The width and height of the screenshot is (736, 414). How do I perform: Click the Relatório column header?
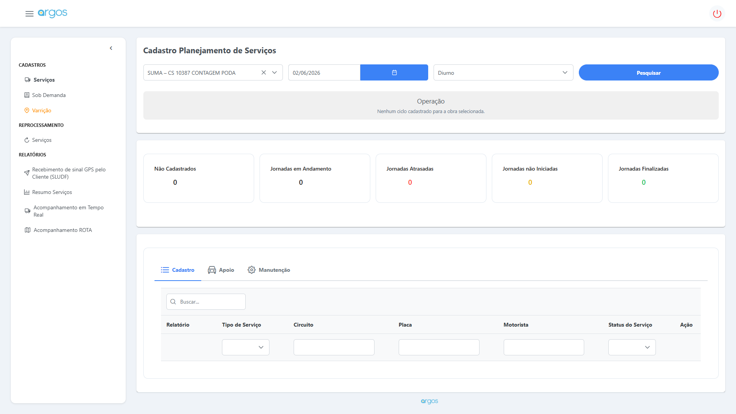tap(178, 325)
